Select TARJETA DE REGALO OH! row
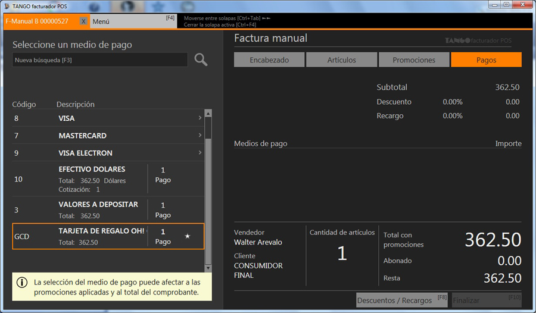This screenshot has height=313, width=536. coord(108,236)
